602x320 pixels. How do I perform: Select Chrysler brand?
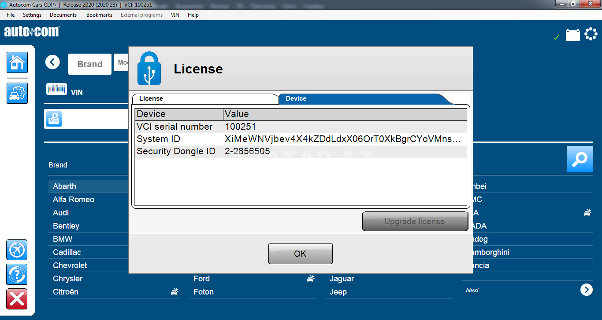click(68, 279)
